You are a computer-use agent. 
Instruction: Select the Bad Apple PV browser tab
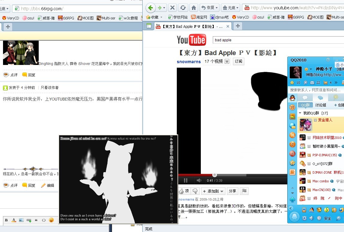[192, 26]
